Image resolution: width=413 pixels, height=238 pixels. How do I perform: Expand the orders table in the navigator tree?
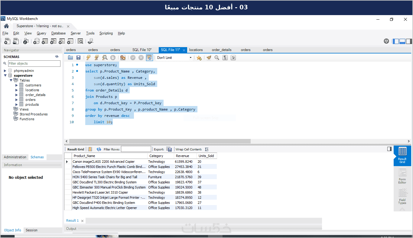click(17, 100)
